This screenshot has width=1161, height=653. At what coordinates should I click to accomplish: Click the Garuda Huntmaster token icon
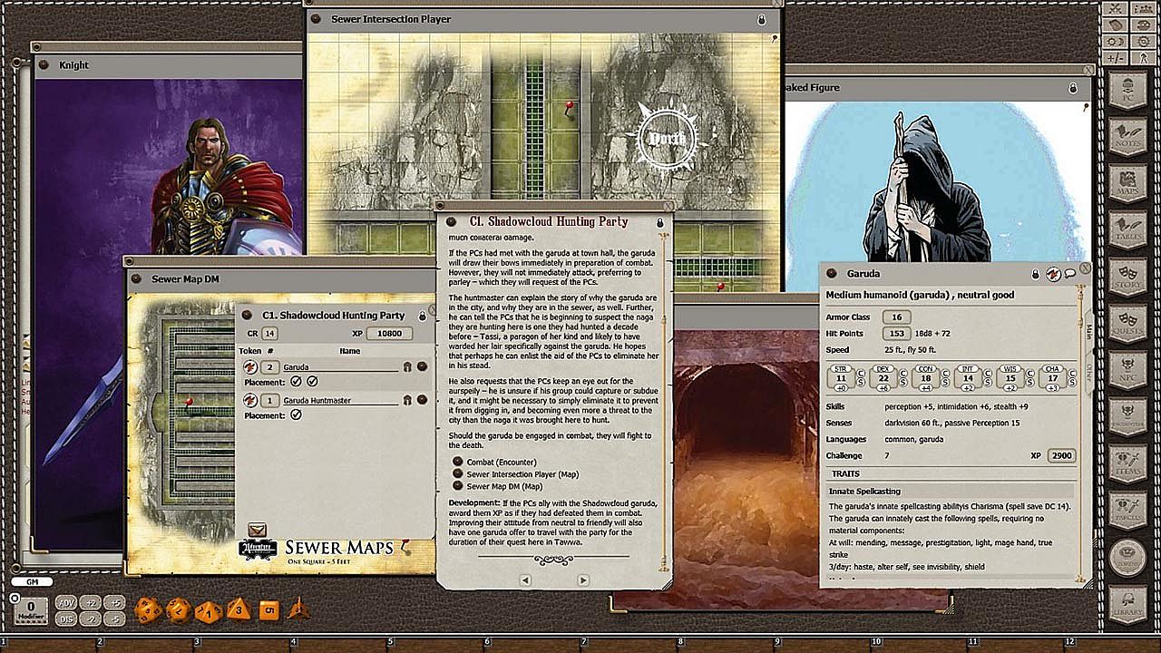tap(249, 400)
